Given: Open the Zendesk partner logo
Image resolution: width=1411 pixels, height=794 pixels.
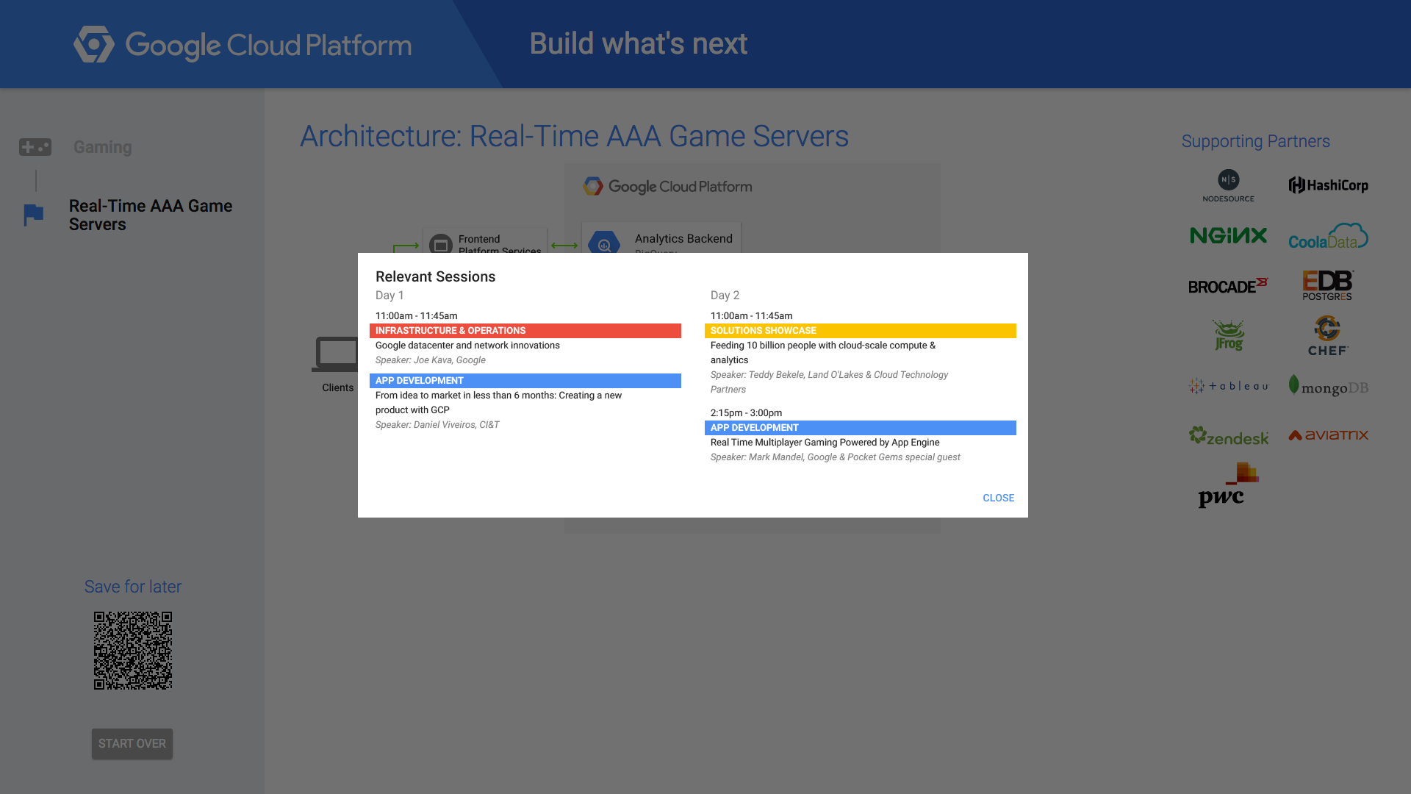Looking at the screenshot, I should click(x=1228, y=436).
